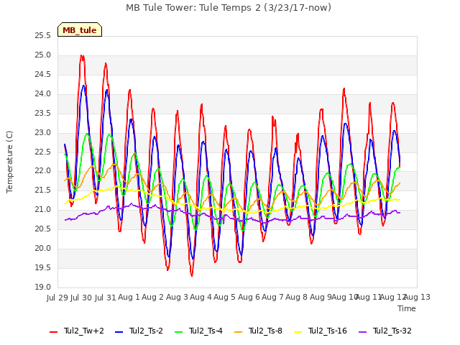Image resolution: width=460 pixels, height=345 pixels.
Task: Click the 24.5 y-axis tick label
Action: click(x=42, y=75)
